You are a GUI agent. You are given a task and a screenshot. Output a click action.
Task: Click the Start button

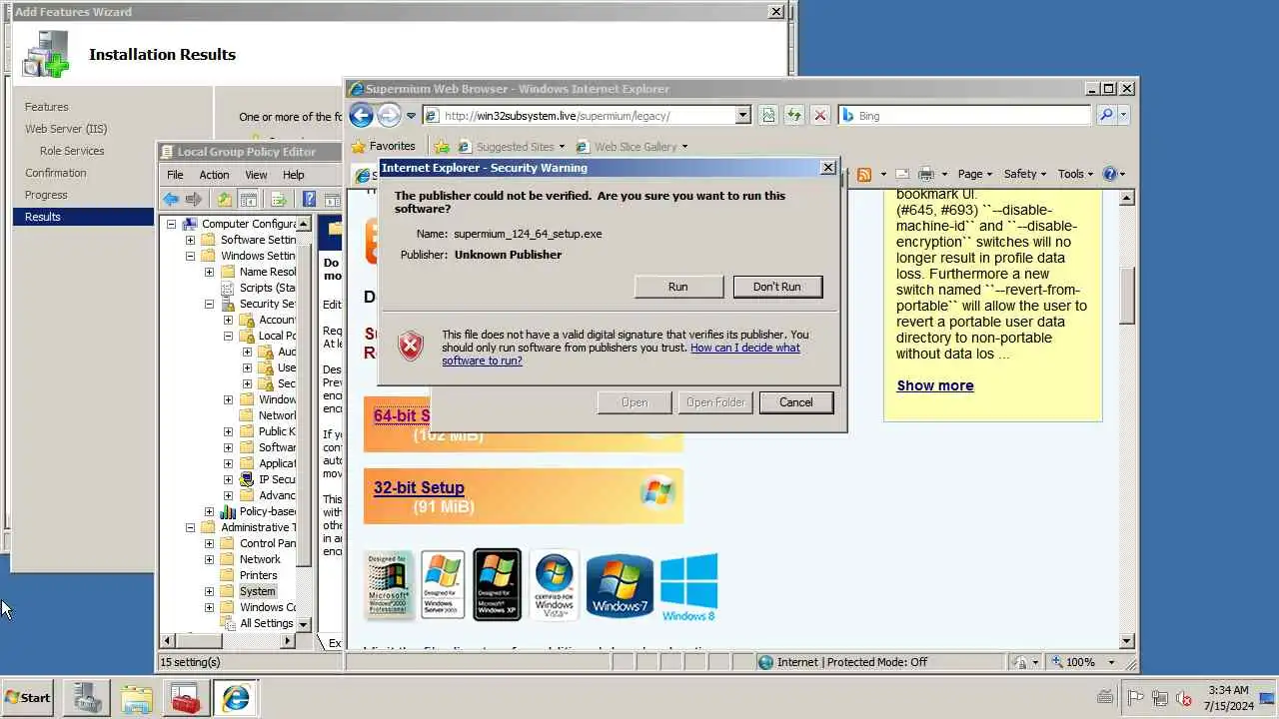click(28, 698)
